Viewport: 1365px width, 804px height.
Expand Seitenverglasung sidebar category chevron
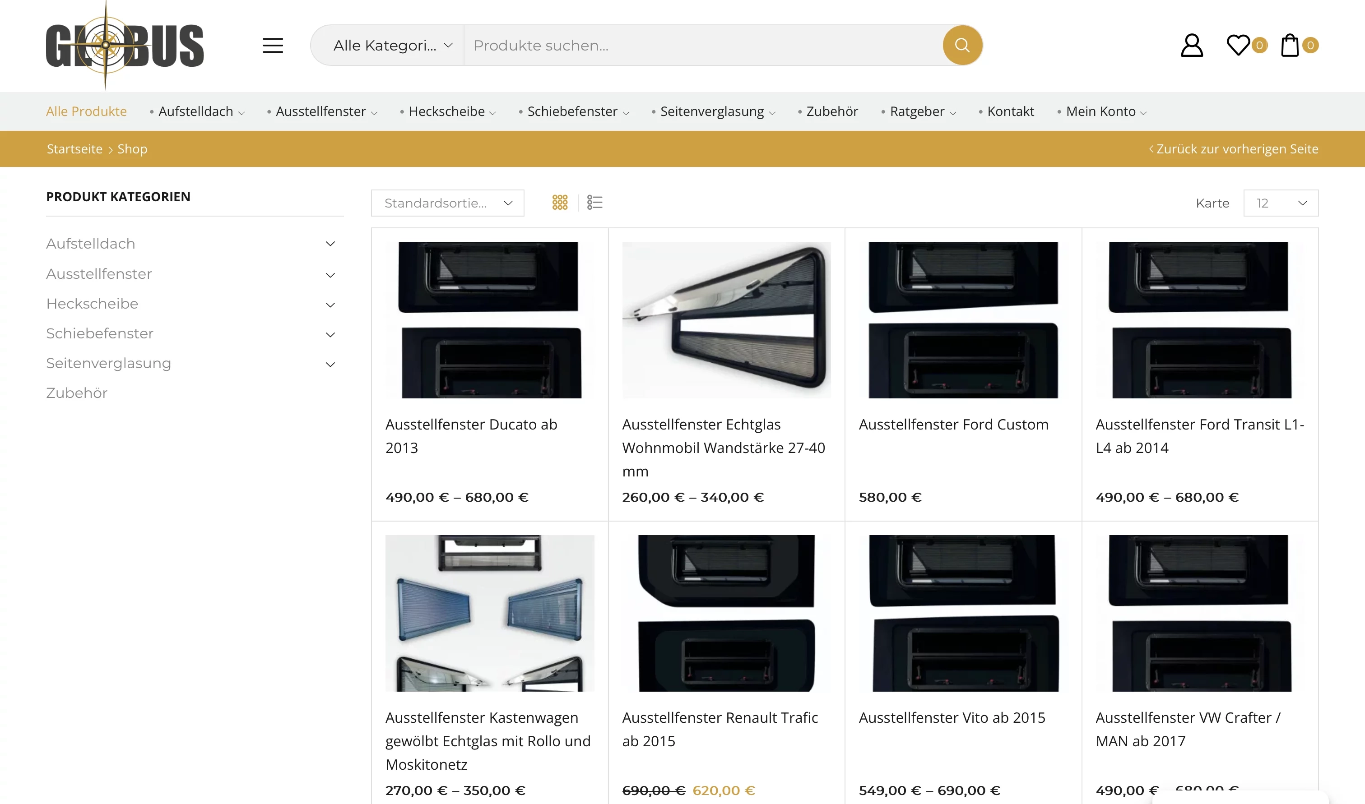click(x=330, y=364)
